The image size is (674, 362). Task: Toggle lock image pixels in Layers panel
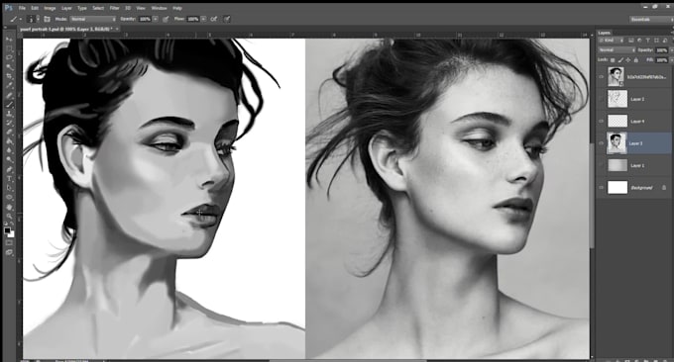(x=620, y=60)
